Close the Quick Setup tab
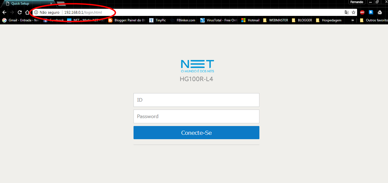The width and height of the screenshot is (388, 183). (x=51, y=4)
